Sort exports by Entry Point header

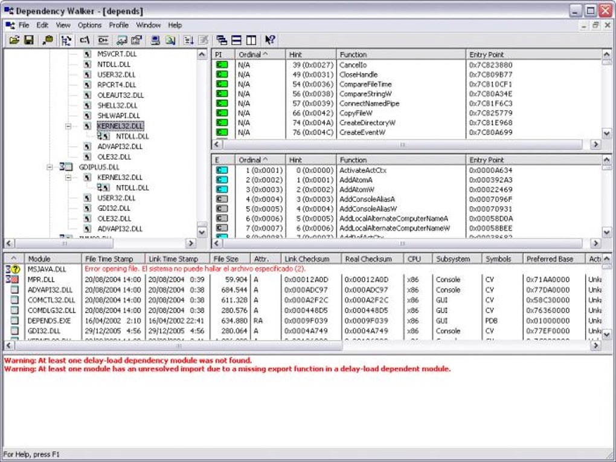click(533, 160)
